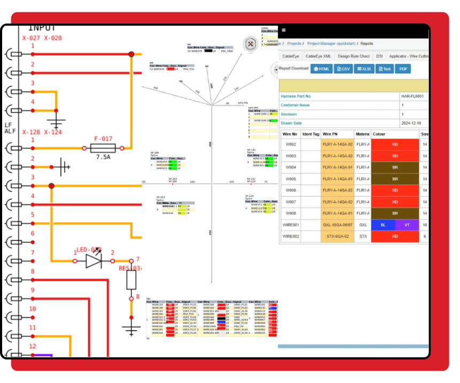Open the hamburger menu in black header
This screenshot has width=460, height=383.
pos(284,30)
